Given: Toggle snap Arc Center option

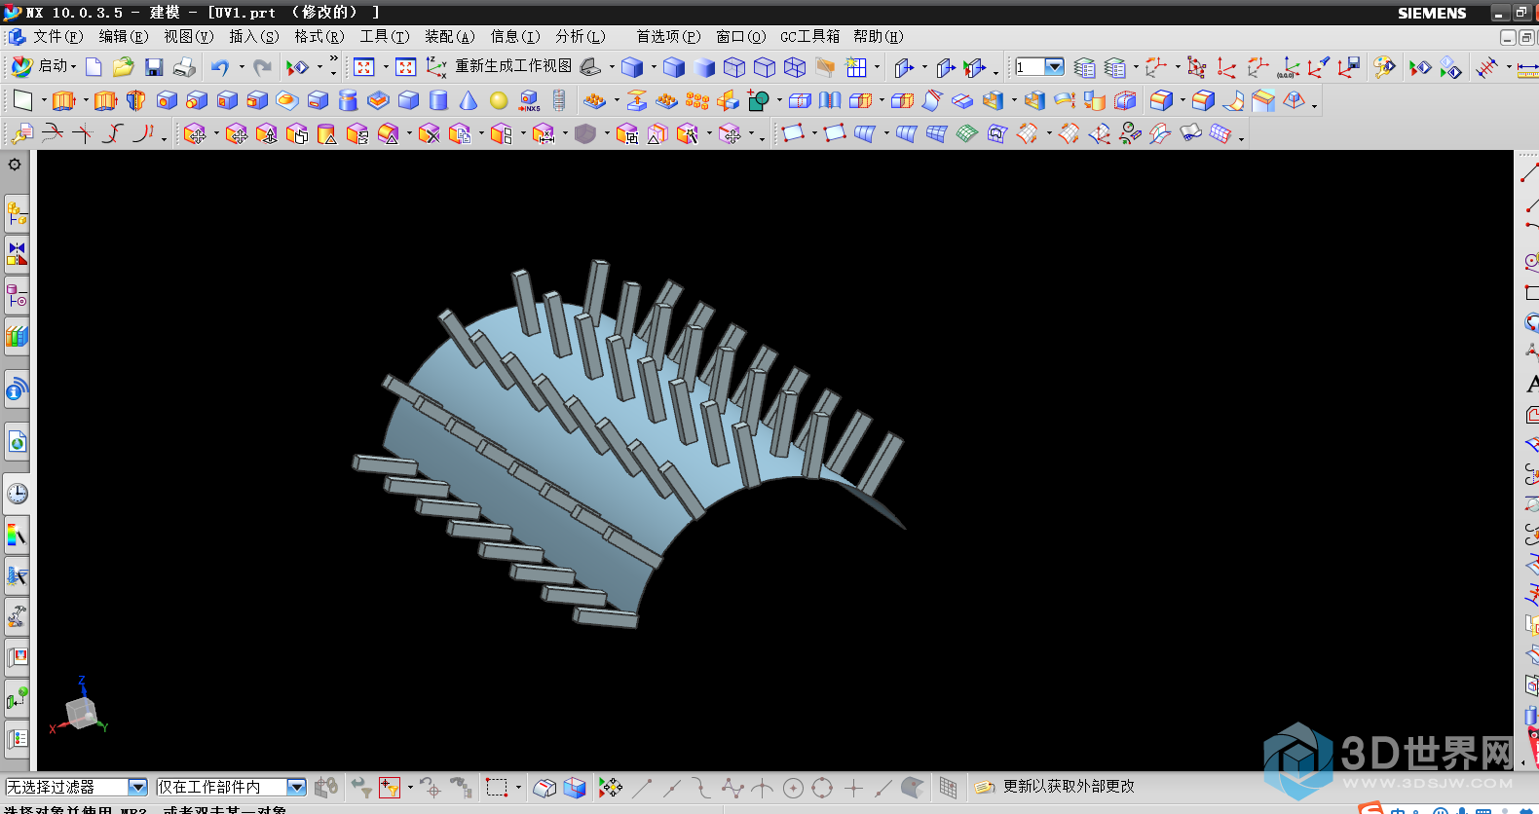Looking at the screenshot, I should click(793, 787).
